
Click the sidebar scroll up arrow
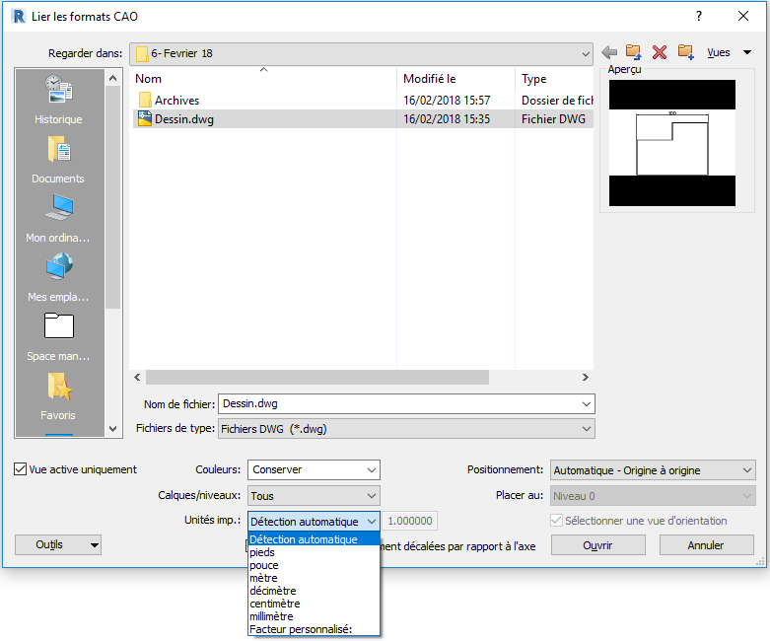click(113, 79)
